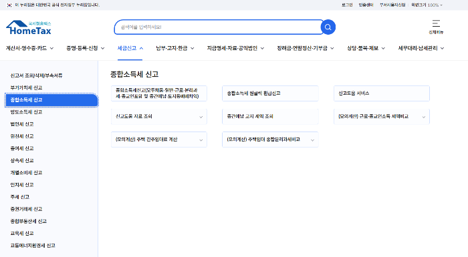Screen dimensions: 468x257
Task: Expand the 장려금·연말정산·기부금 menu
Action: pos(306,48)
